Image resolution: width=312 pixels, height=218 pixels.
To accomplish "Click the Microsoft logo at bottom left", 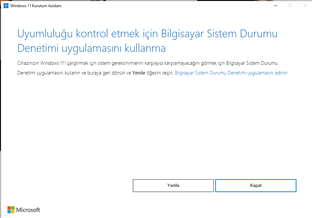I will 24,210.
